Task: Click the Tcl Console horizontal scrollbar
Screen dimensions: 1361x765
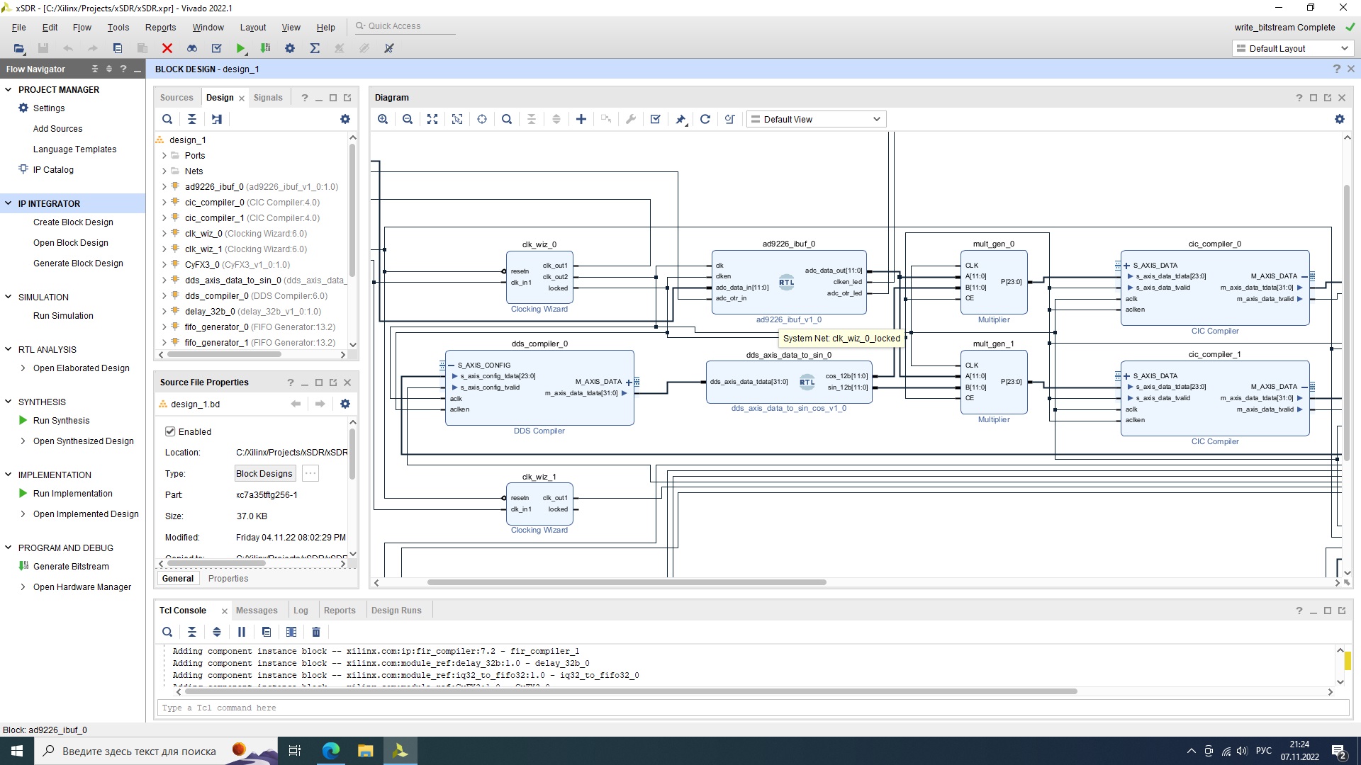Action: (631, 691)
